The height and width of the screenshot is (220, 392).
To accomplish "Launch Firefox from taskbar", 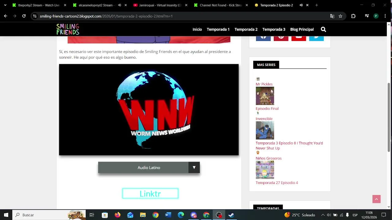I will [118, 215].
